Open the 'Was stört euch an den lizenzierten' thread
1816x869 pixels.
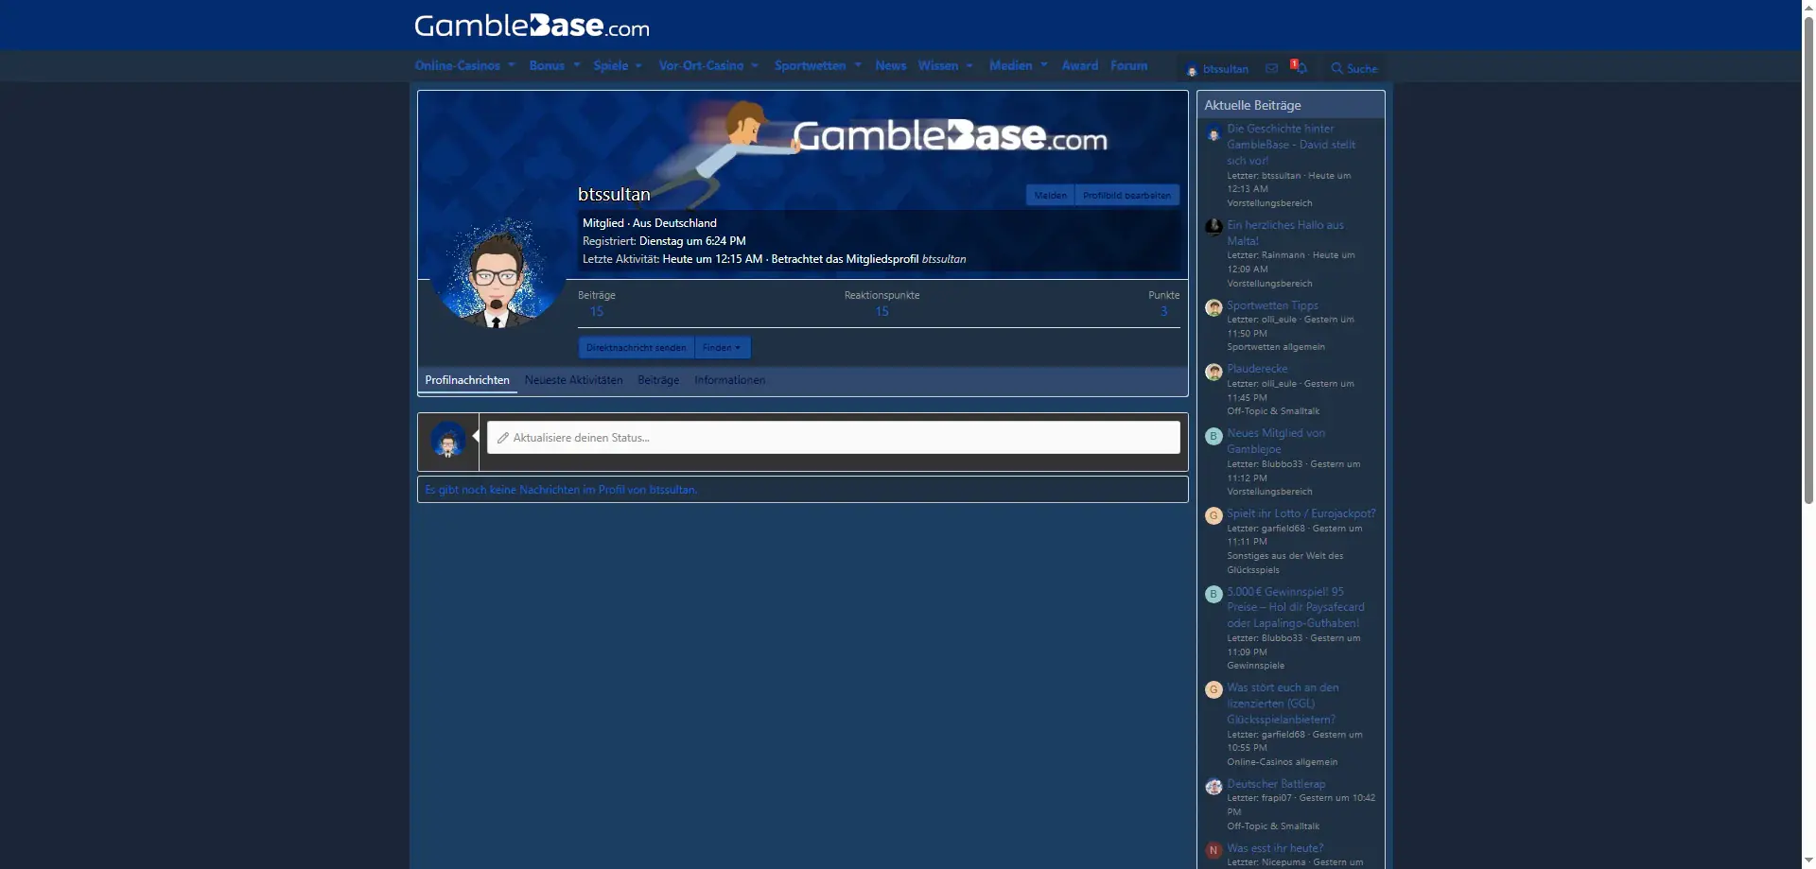pyautogui.click(x=1283, y=704)
